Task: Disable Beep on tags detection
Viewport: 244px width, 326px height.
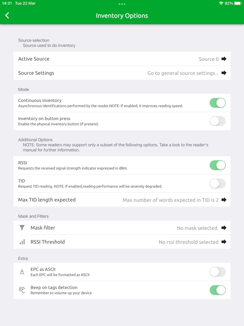Action: click(218, 290)
